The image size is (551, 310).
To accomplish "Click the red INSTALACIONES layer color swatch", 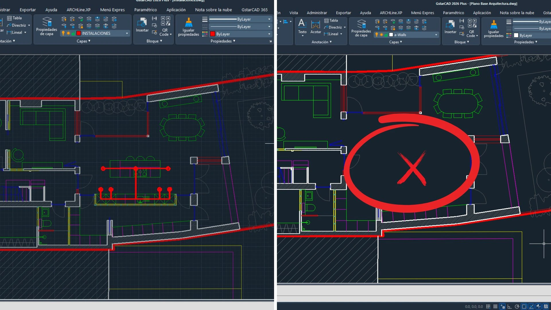I will tap(79, 33).
